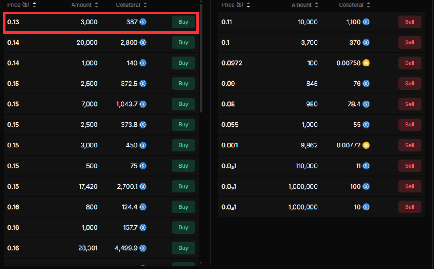Viewport: 434px width, 269px height.
Task: Sort sell-side offers by Amount arrows
Action: pos(317,5)
